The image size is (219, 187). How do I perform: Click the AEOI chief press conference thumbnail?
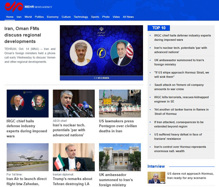tap(74, 103)
